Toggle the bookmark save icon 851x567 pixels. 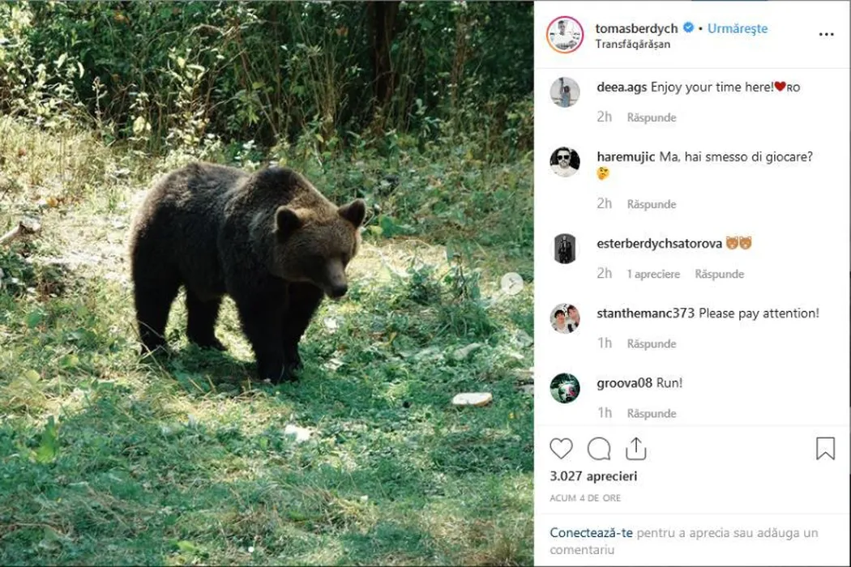tap(825, 449)
